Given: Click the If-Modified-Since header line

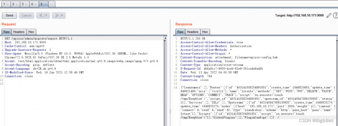Looking at the screenshot, I should [x=44, y=72].
